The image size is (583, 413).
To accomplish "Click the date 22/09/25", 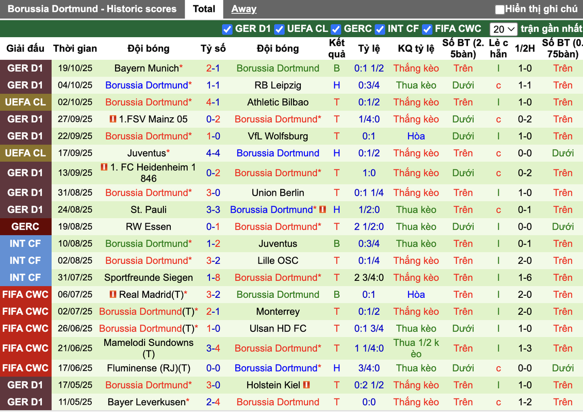I will pyautogui.click(x=75, y=136).
